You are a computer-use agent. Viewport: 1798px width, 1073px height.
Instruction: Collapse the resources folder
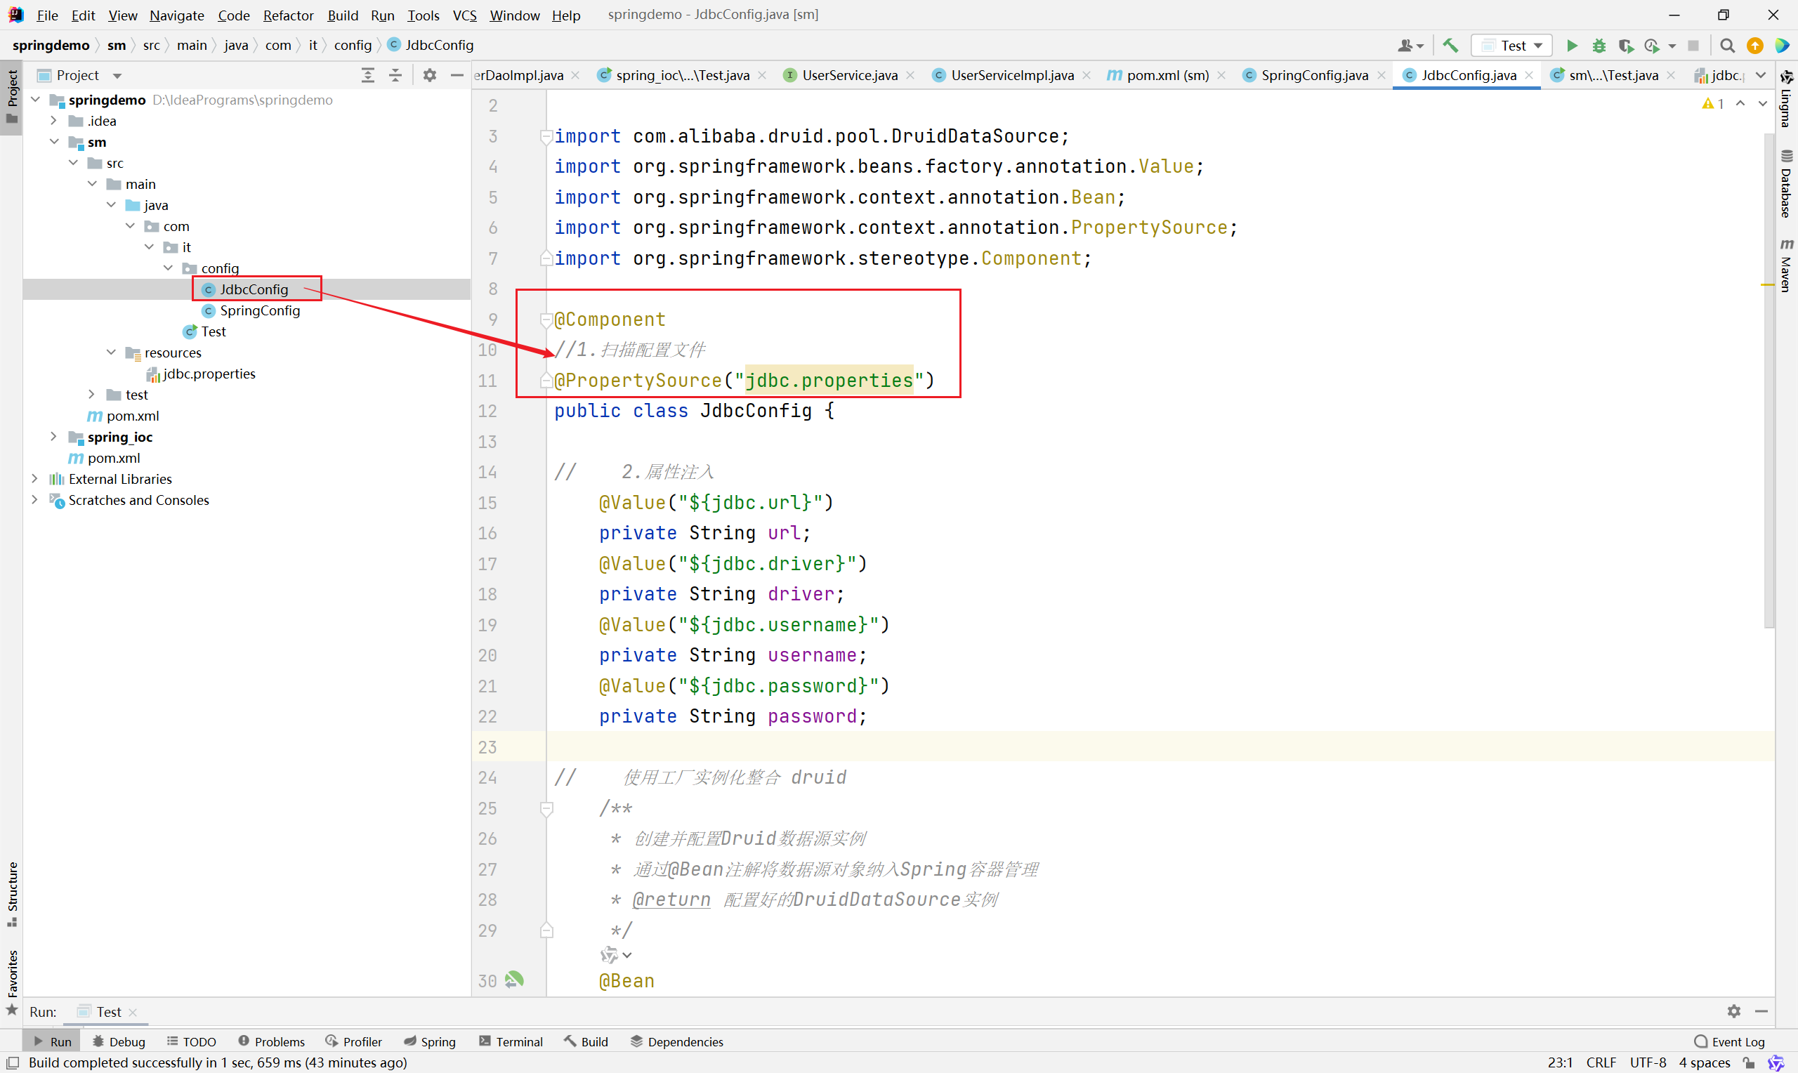click(112, 353)
